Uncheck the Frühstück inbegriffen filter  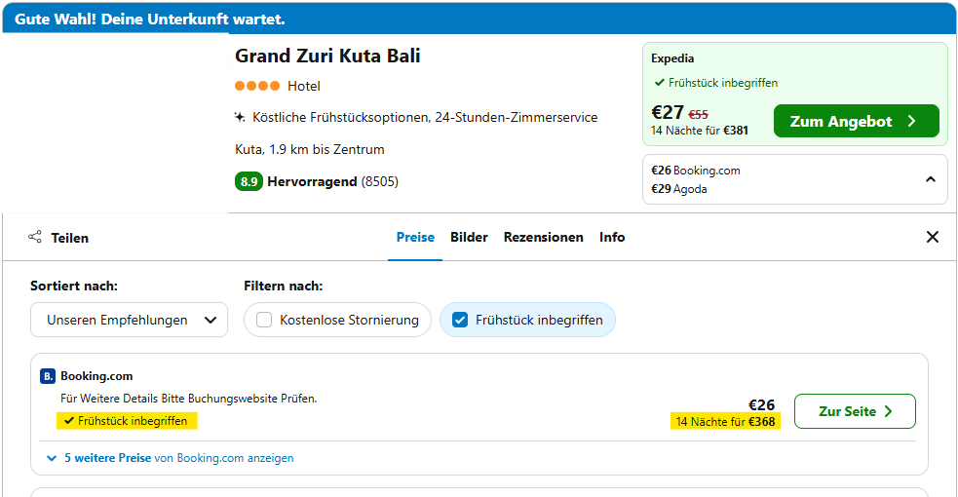tap(460, 320)
